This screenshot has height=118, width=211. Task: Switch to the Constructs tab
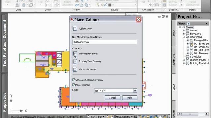pos(174,60)
